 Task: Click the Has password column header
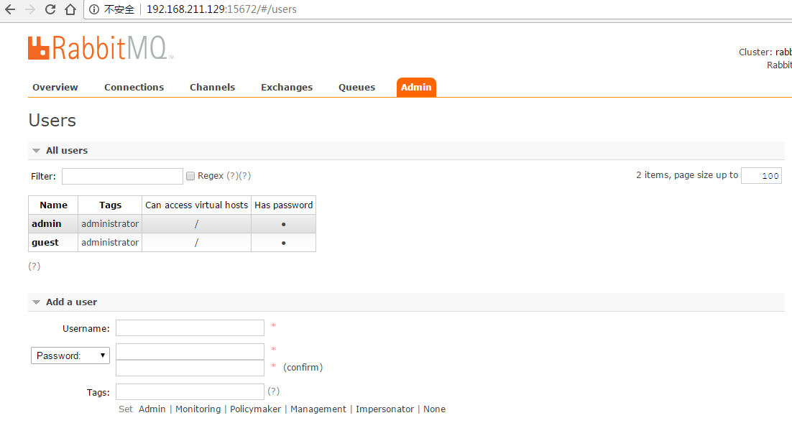[283, 205]
